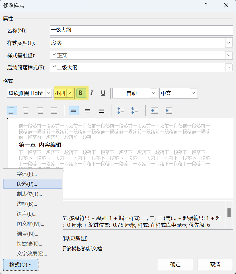Center the paragraph text

click(x=26, y=111)
